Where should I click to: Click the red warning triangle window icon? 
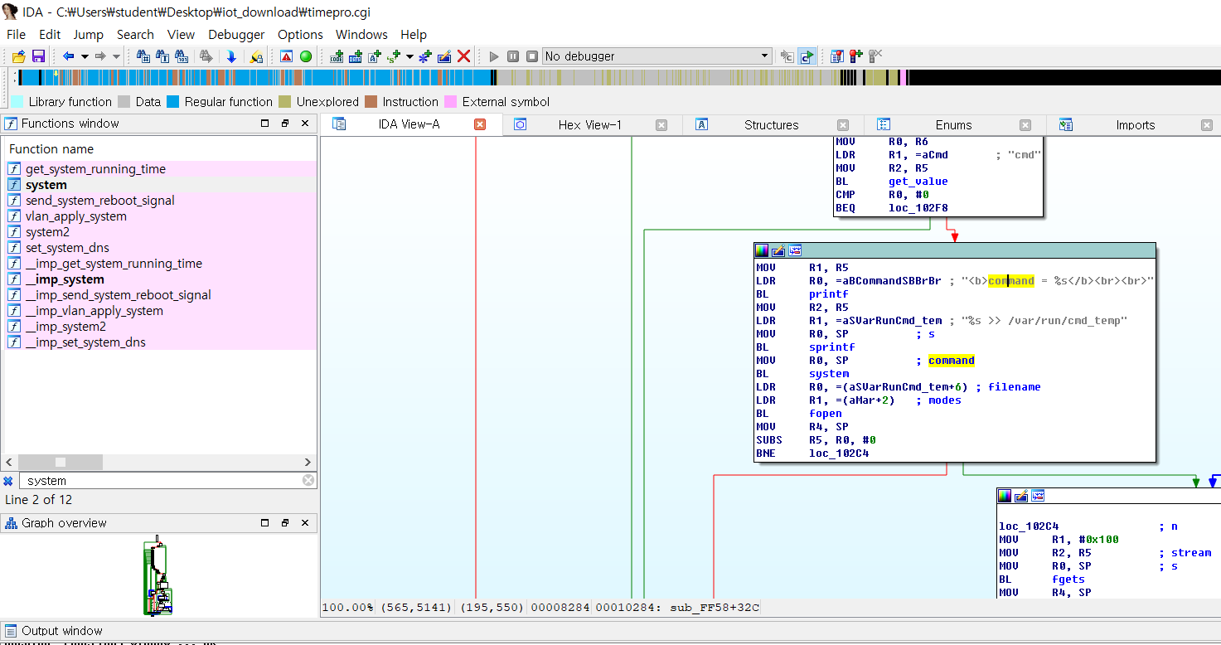(287, 56)
